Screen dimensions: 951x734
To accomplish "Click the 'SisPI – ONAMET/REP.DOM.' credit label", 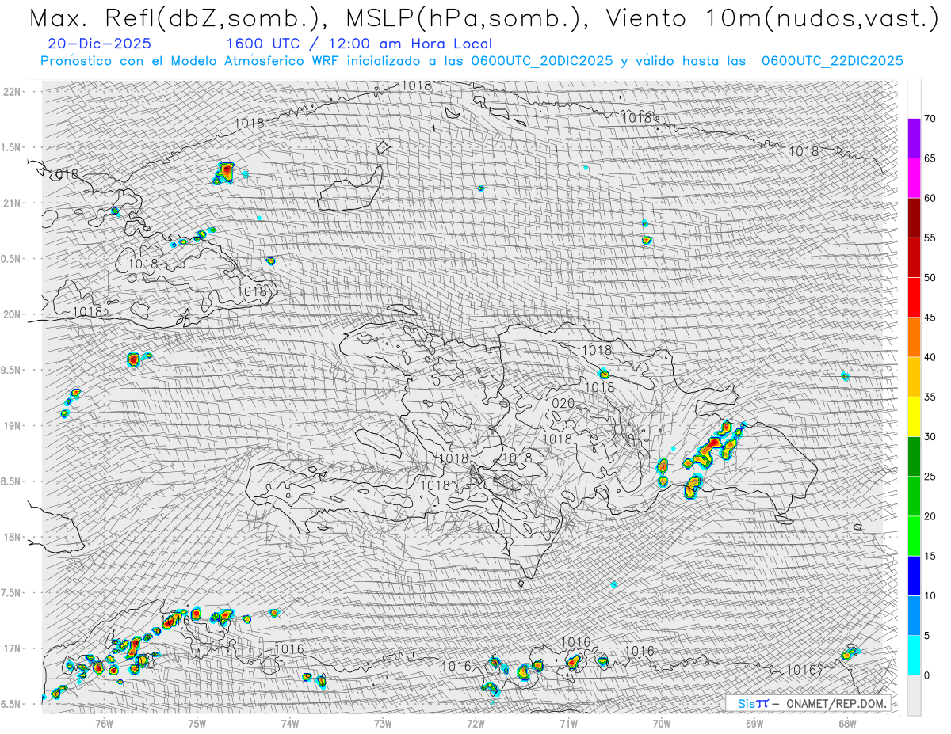I will tap(812, 703).
